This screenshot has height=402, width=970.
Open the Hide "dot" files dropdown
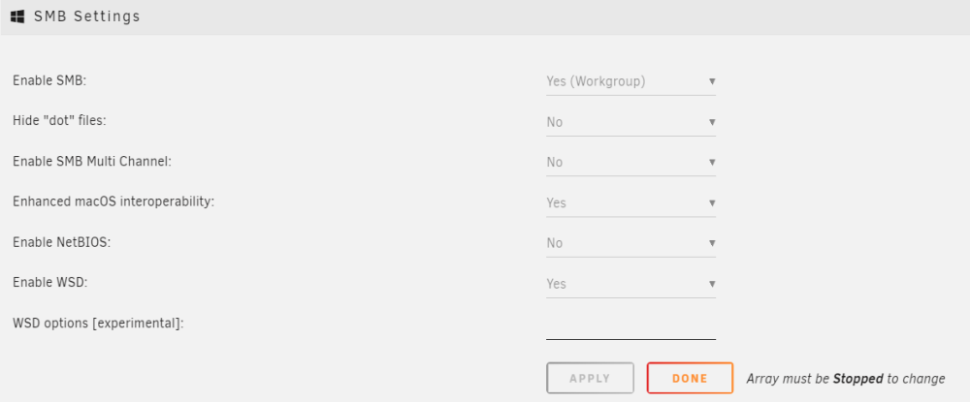click(x=630, y=122)
